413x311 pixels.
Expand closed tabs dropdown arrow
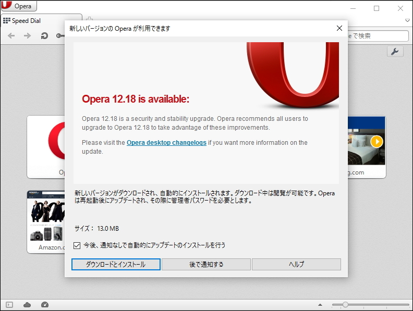point(407,20)
